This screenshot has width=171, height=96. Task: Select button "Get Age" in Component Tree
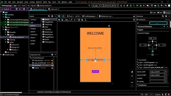[x=41, y=68]
